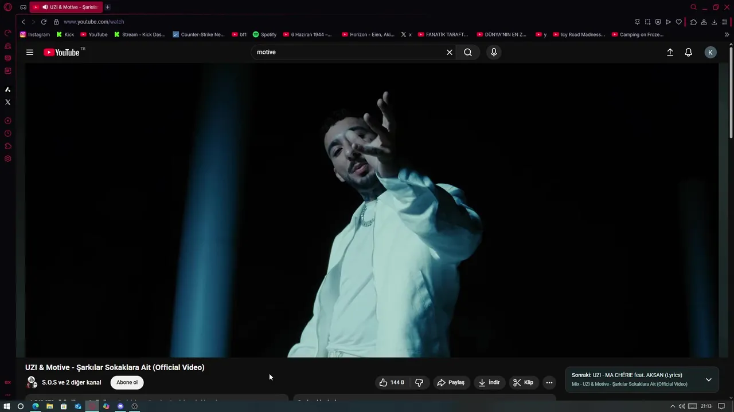Image resolution: width=734 pixels, height=412 pixels.
Task: Bookmark page with heart icon
Action: pyautogui.click(x=678, y=22)
